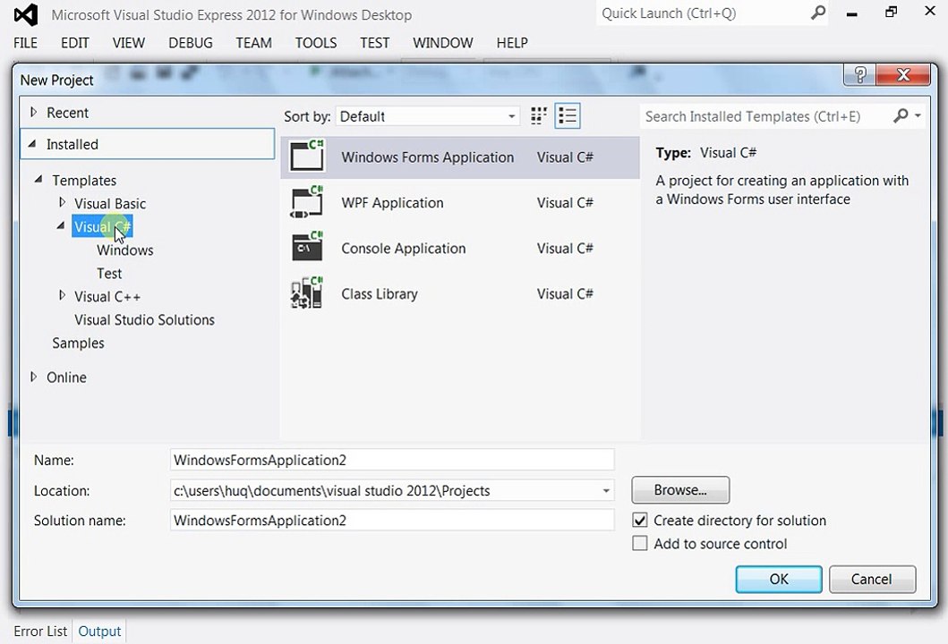Select the Visual C++ tree label
This screenshot has height=644, width=948.
(x=107, y=297)
